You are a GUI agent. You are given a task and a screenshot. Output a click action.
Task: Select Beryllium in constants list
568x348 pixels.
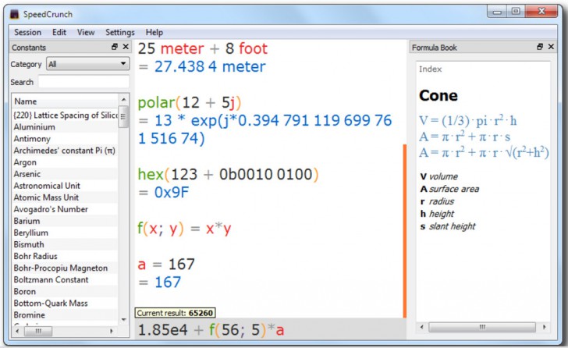(66, 233)
